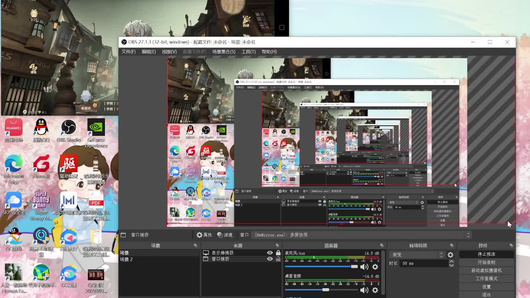Hide the 显示器捕获 source with eye icon
The width and height of the screenshot is (530, 298).
[270, 252]
